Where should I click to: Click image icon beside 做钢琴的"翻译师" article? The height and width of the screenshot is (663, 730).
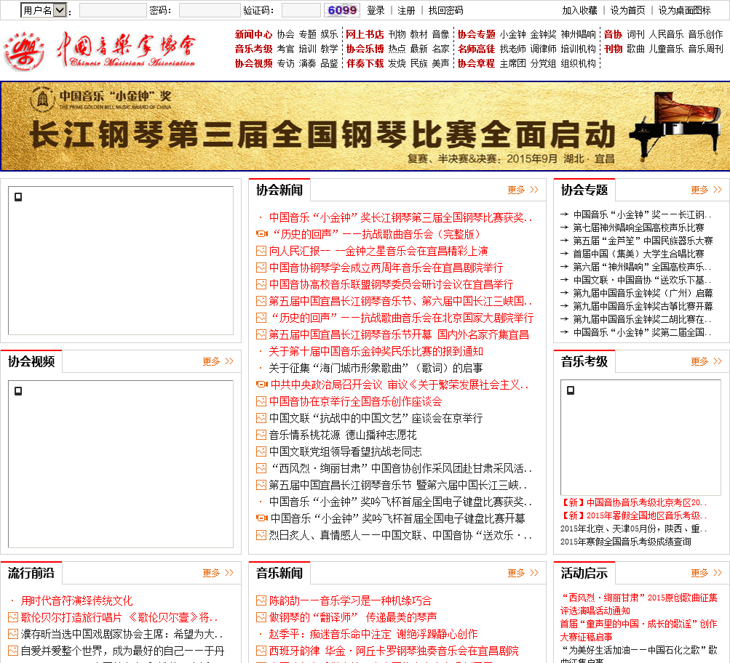[261, 617]
